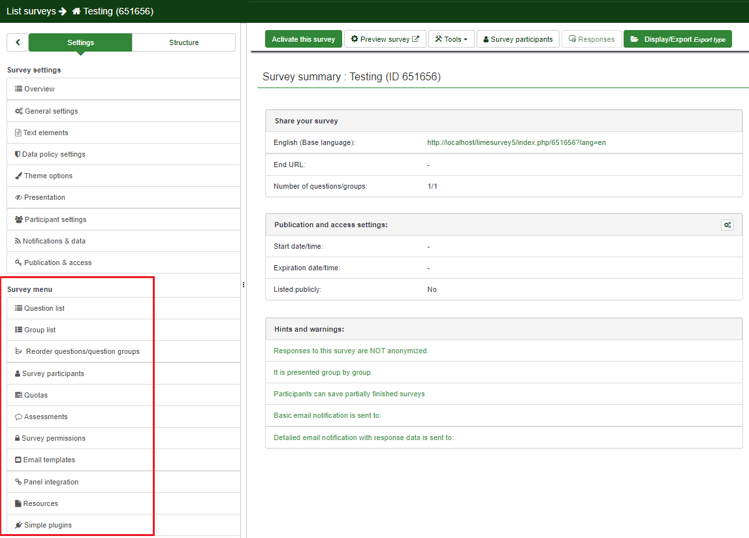Open the Display/Export dropdown button

677,39
